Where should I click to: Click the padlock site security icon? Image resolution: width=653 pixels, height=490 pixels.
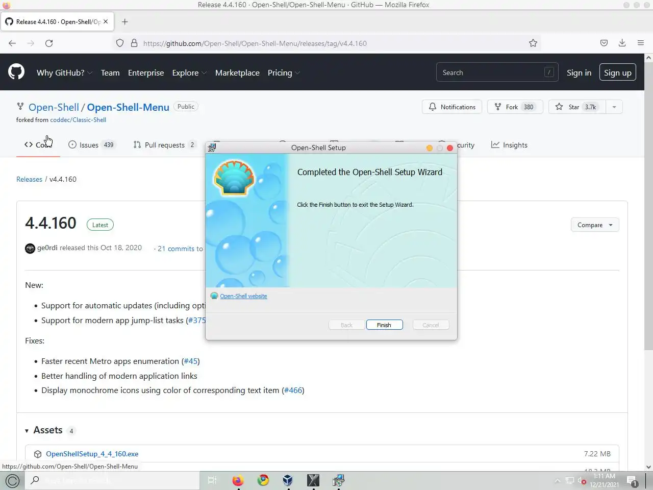pos(134,43)
